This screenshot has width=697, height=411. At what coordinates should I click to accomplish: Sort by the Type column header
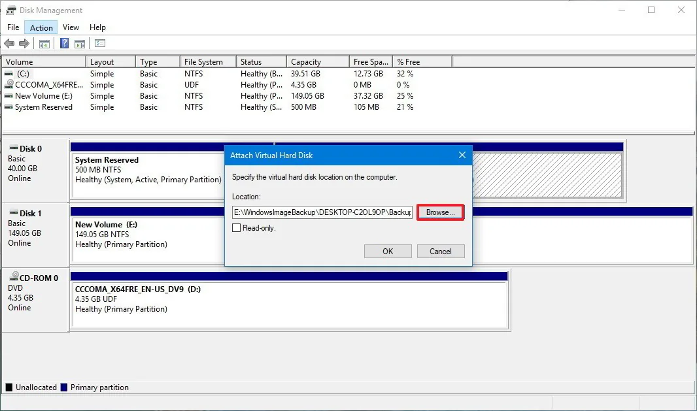pyautogui.click(x=158, y=62)
